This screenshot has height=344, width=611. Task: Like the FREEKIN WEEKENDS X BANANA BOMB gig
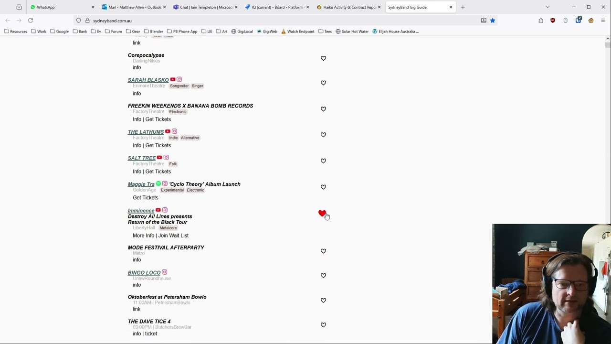click(x=323, y=109)
